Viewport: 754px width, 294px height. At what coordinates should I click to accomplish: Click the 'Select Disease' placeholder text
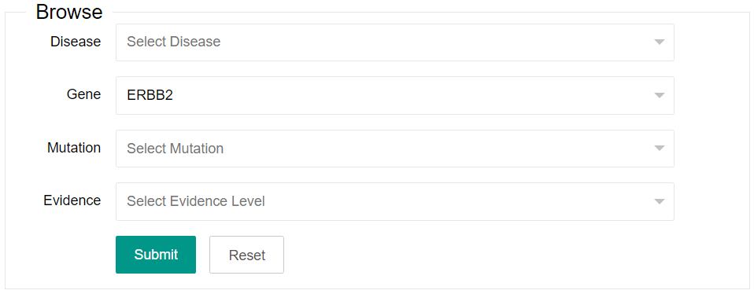(x=174, y=42)
